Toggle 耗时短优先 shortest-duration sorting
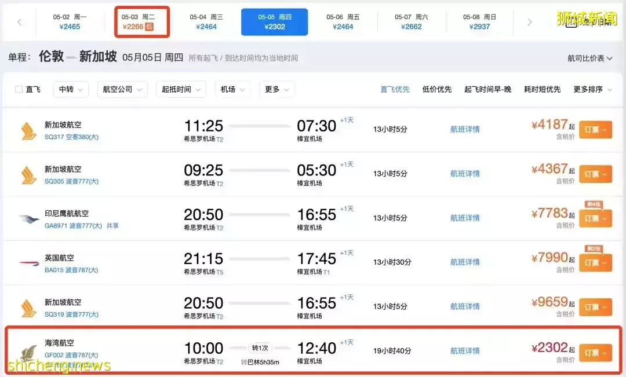The height and width of the screenshot is (377, 626). [542, 89]
